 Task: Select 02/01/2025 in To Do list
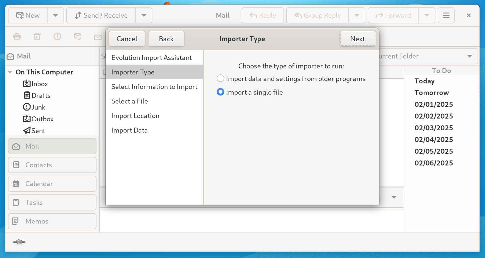(434, 104)
